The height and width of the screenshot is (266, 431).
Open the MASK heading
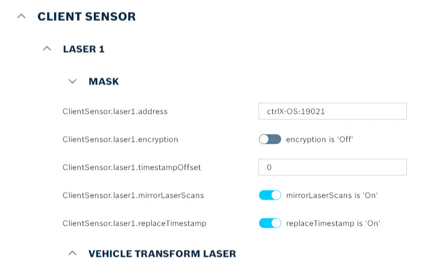[x=104, y=81]
